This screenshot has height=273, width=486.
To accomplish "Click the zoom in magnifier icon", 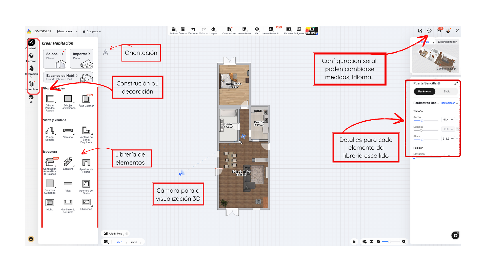I will coord(404,242).
